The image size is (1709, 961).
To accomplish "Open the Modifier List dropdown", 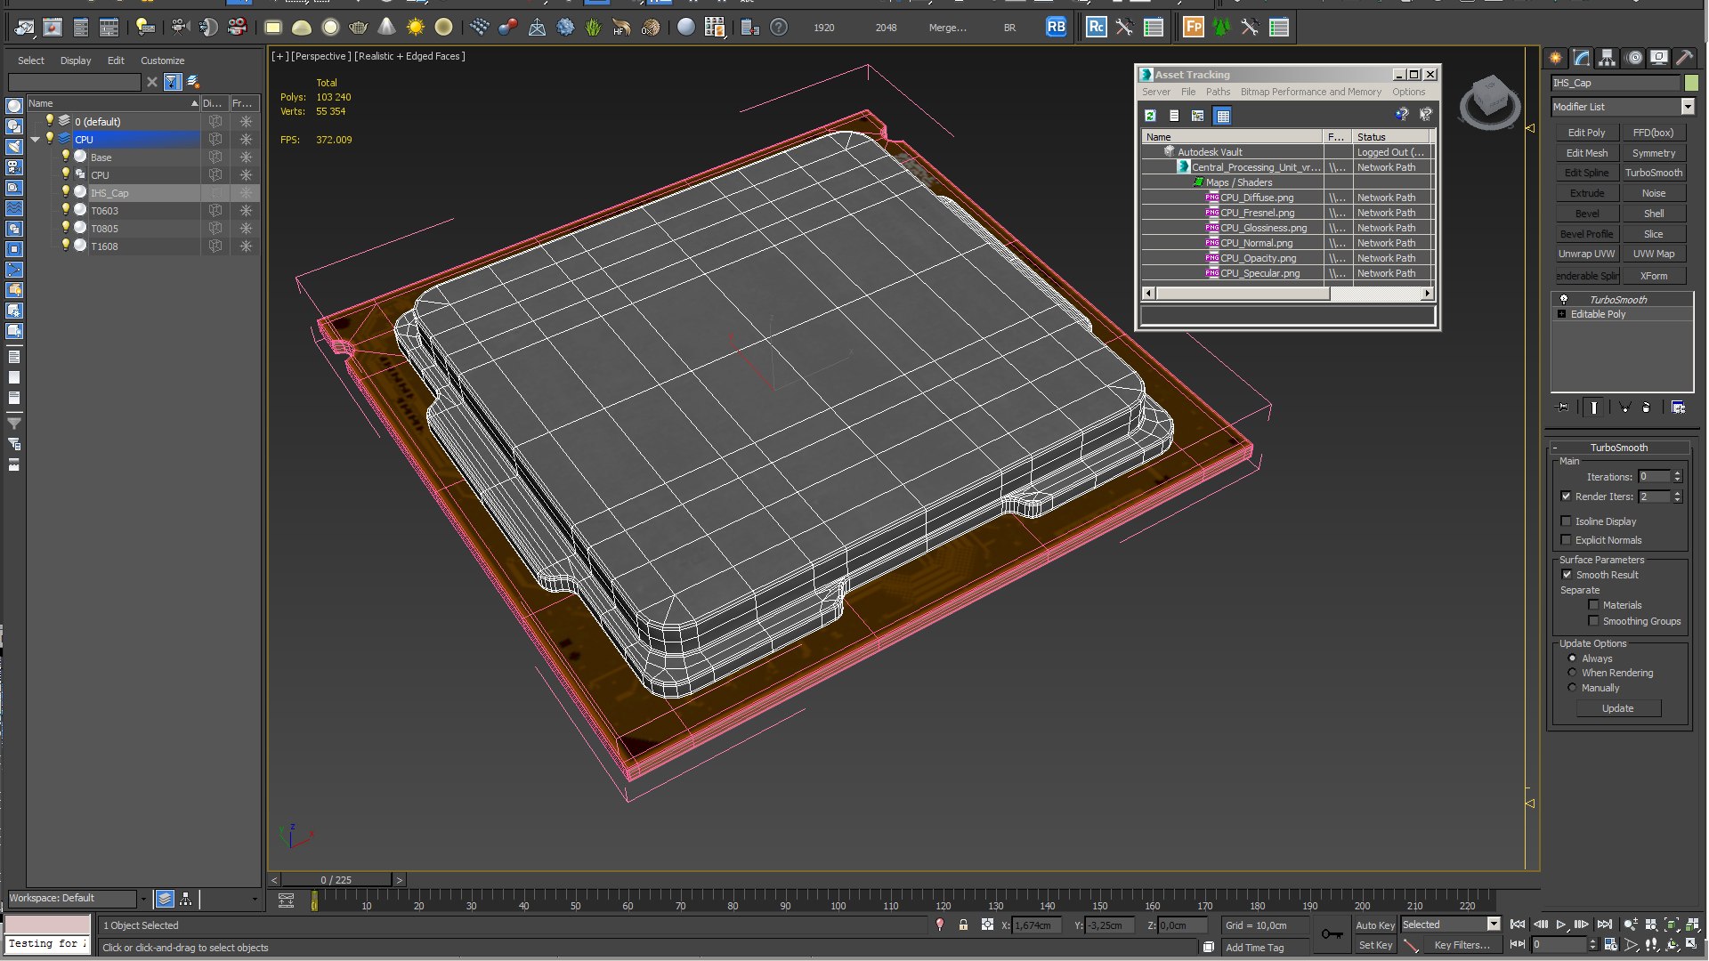I will click(1688, 107).
